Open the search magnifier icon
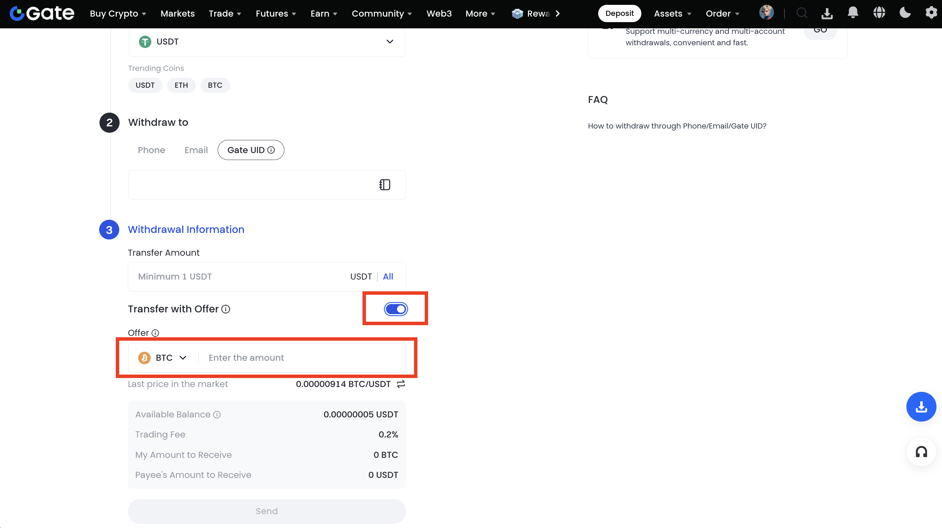 click(x=802, y=13)
